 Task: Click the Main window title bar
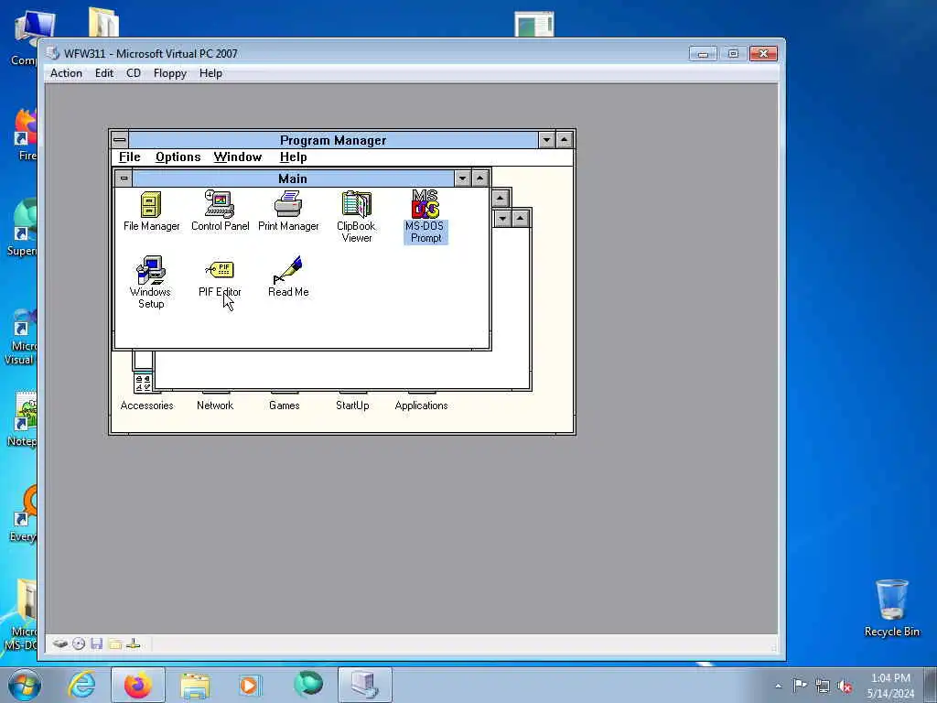point(293,178)
